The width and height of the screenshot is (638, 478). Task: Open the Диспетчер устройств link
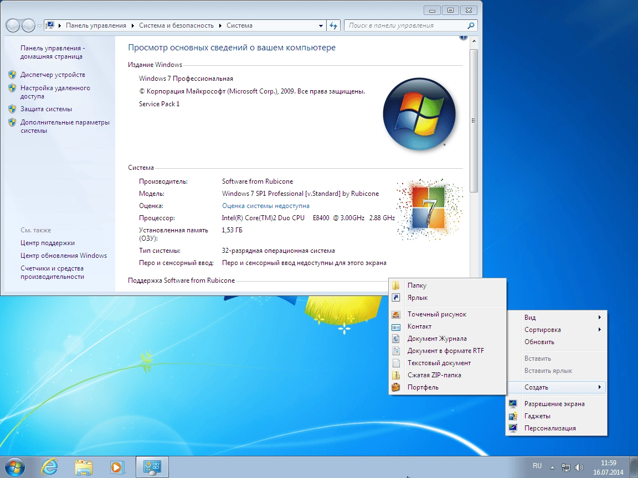click(53, 75)
